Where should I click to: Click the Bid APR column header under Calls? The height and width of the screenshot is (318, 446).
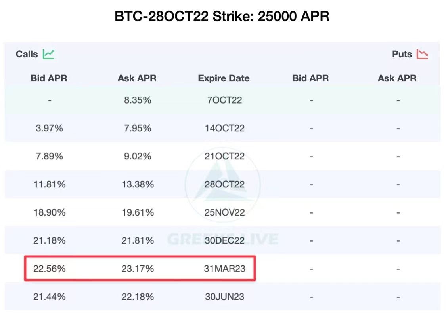tap(49, 78)
